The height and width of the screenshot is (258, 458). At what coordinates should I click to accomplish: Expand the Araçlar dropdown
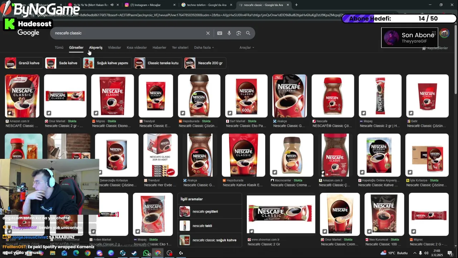[x=247, y=47]
